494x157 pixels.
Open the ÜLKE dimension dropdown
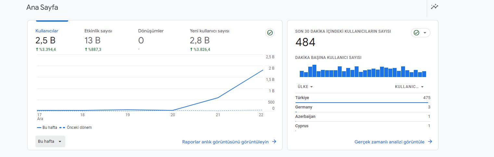coord(305,87)
